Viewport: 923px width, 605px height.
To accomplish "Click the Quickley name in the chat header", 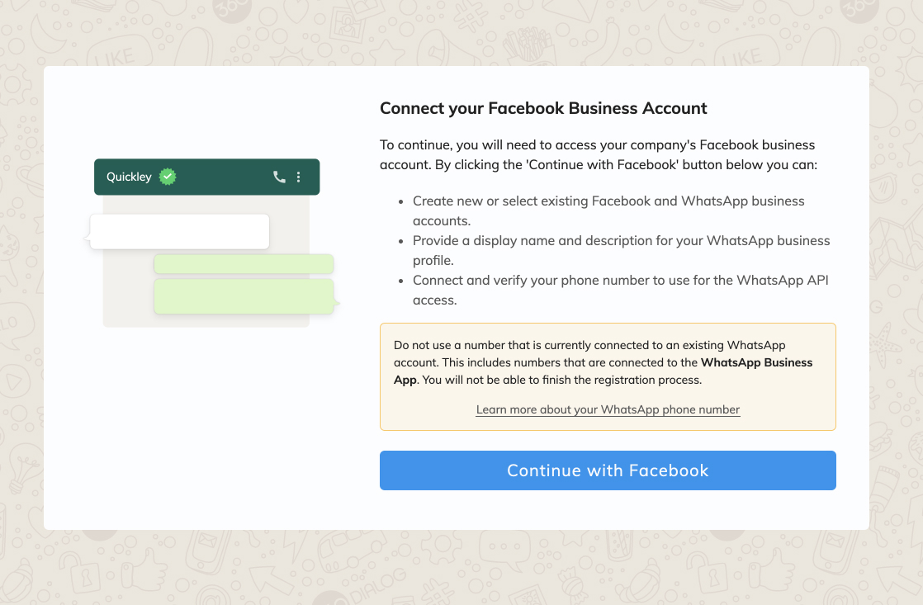I will (129, 177).
